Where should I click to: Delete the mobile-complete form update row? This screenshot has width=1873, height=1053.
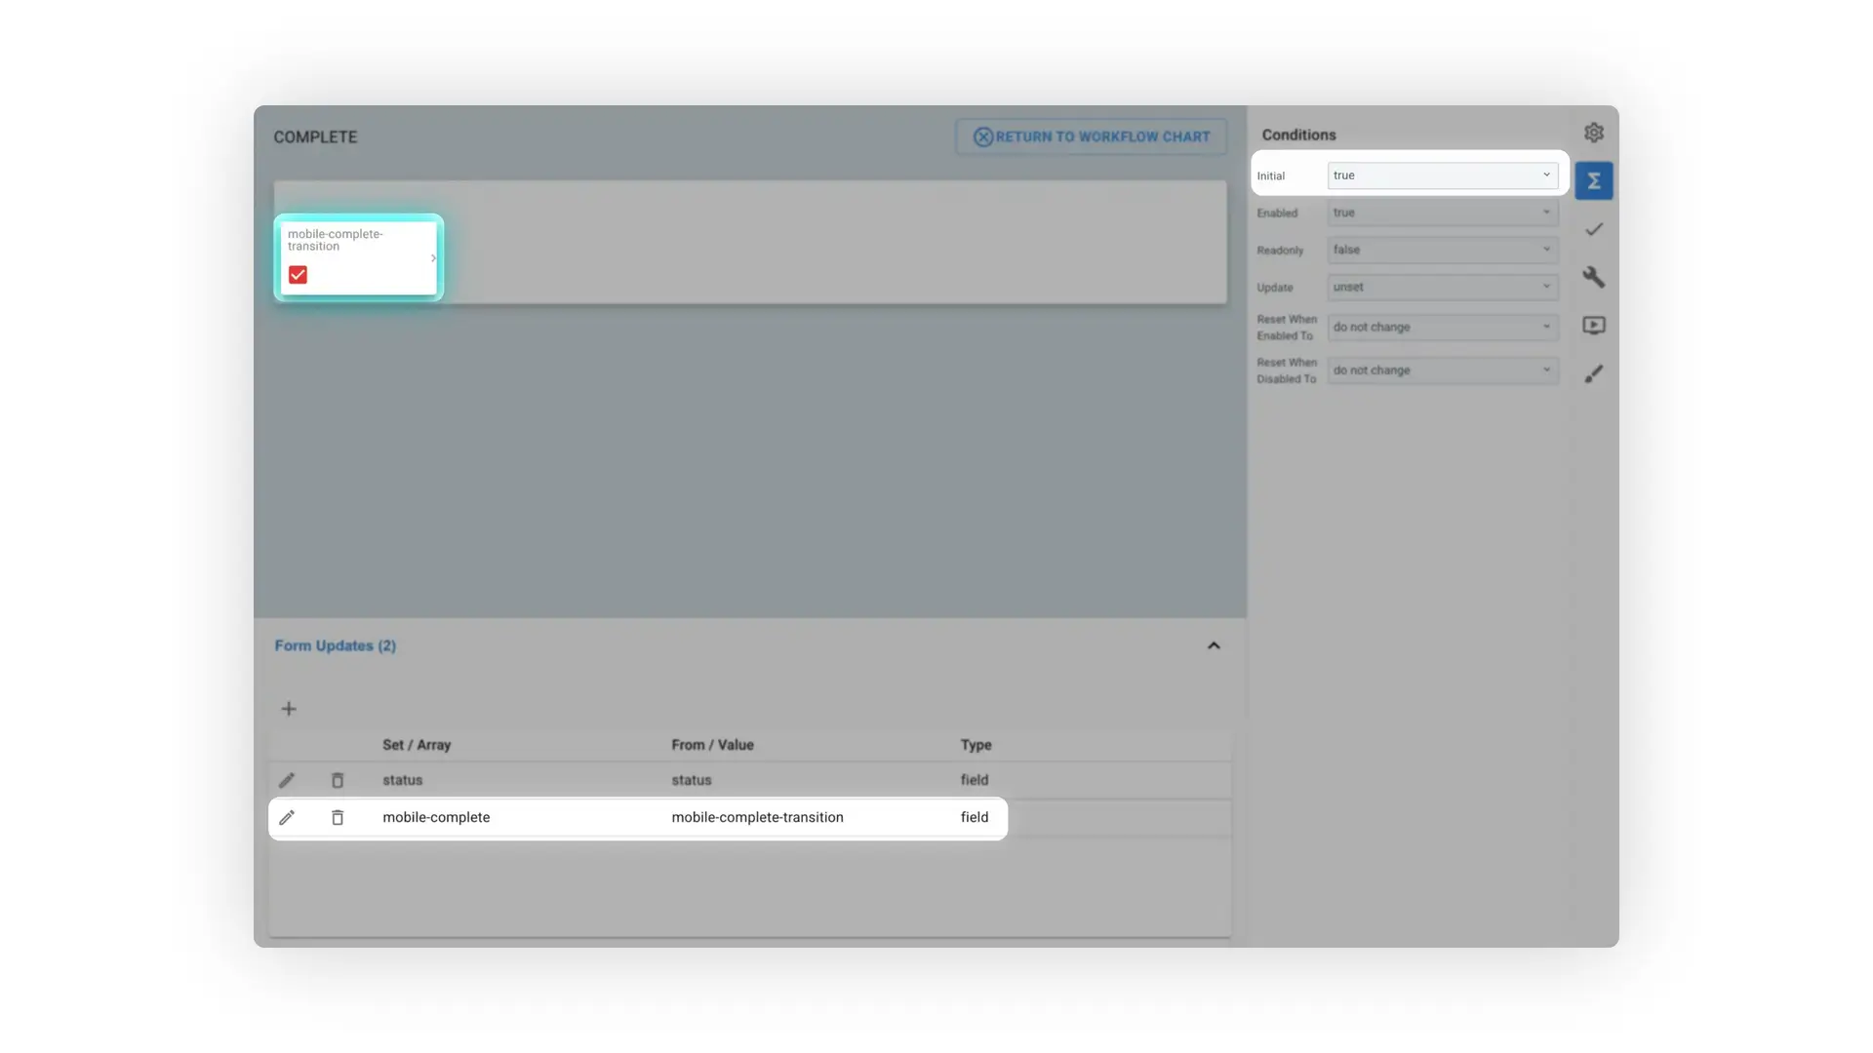(339, 818)
